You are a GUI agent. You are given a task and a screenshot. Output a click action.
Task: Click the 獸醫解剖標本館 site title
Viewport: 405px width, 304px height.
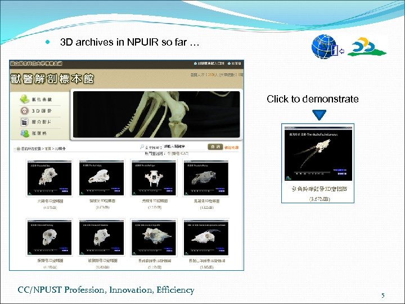click(x=52, y=79)
